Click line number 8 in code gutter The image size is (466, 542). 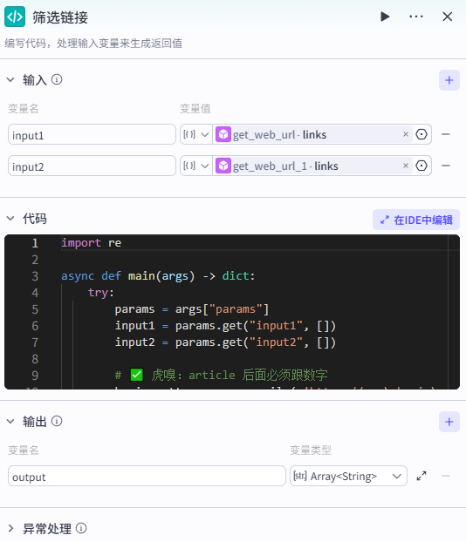35,359
